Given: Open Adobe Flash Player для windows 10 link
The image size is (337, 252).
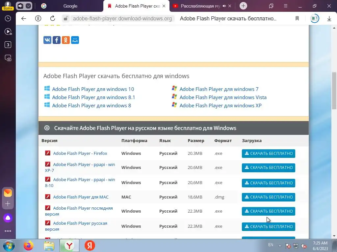Looking at the screenshot, I should [93, 89].
